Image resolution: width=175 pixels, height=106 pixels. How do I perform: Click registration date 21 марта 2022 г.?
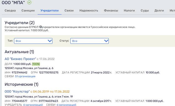coord(101,72)
